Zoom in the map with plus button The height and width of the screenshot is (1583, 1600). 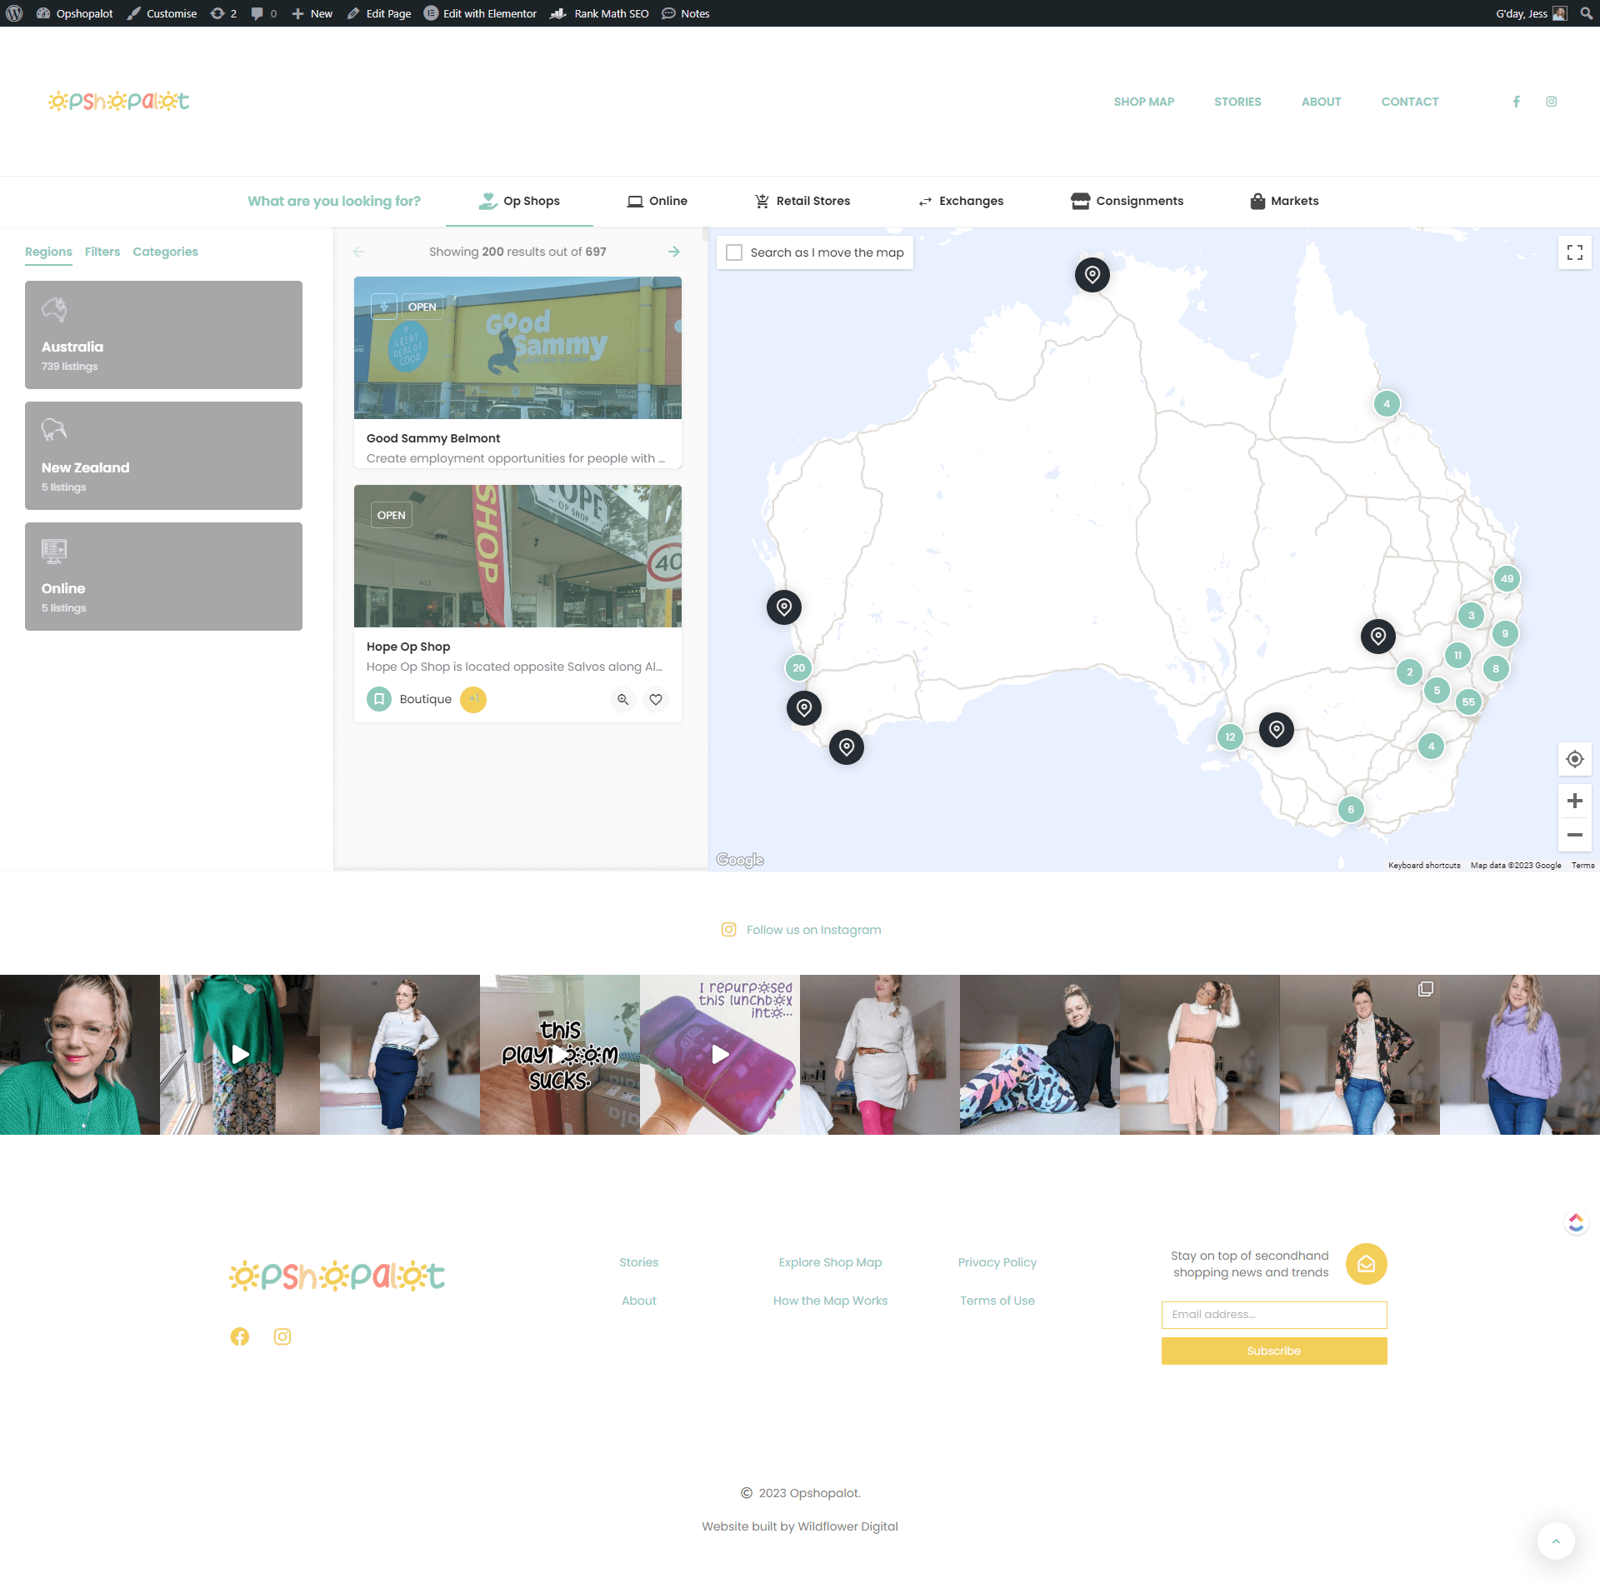point(1574,801)
